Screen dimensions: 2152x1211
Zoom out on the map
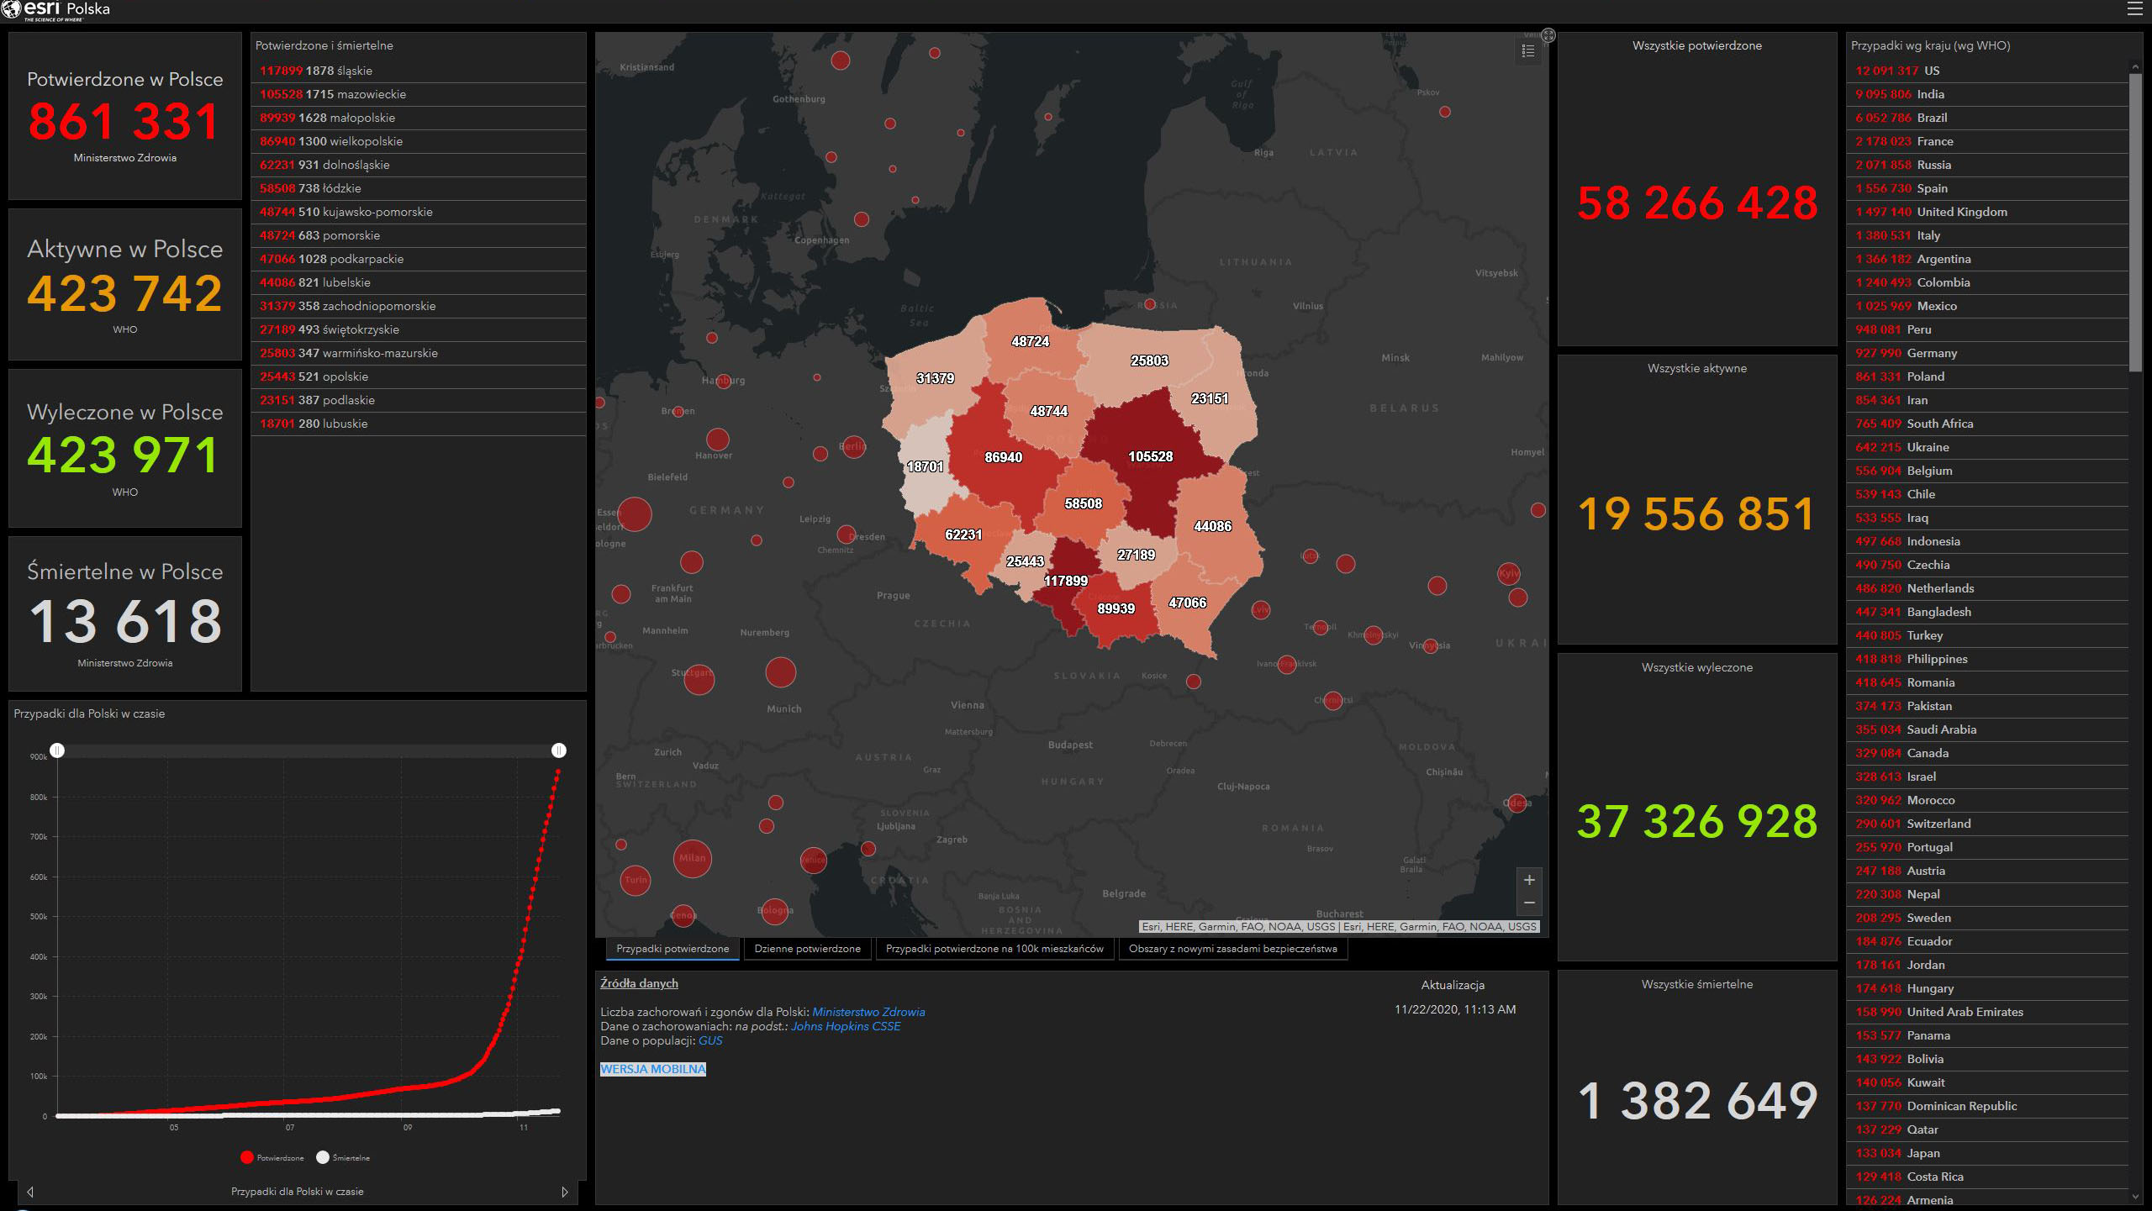point(1529,903)
